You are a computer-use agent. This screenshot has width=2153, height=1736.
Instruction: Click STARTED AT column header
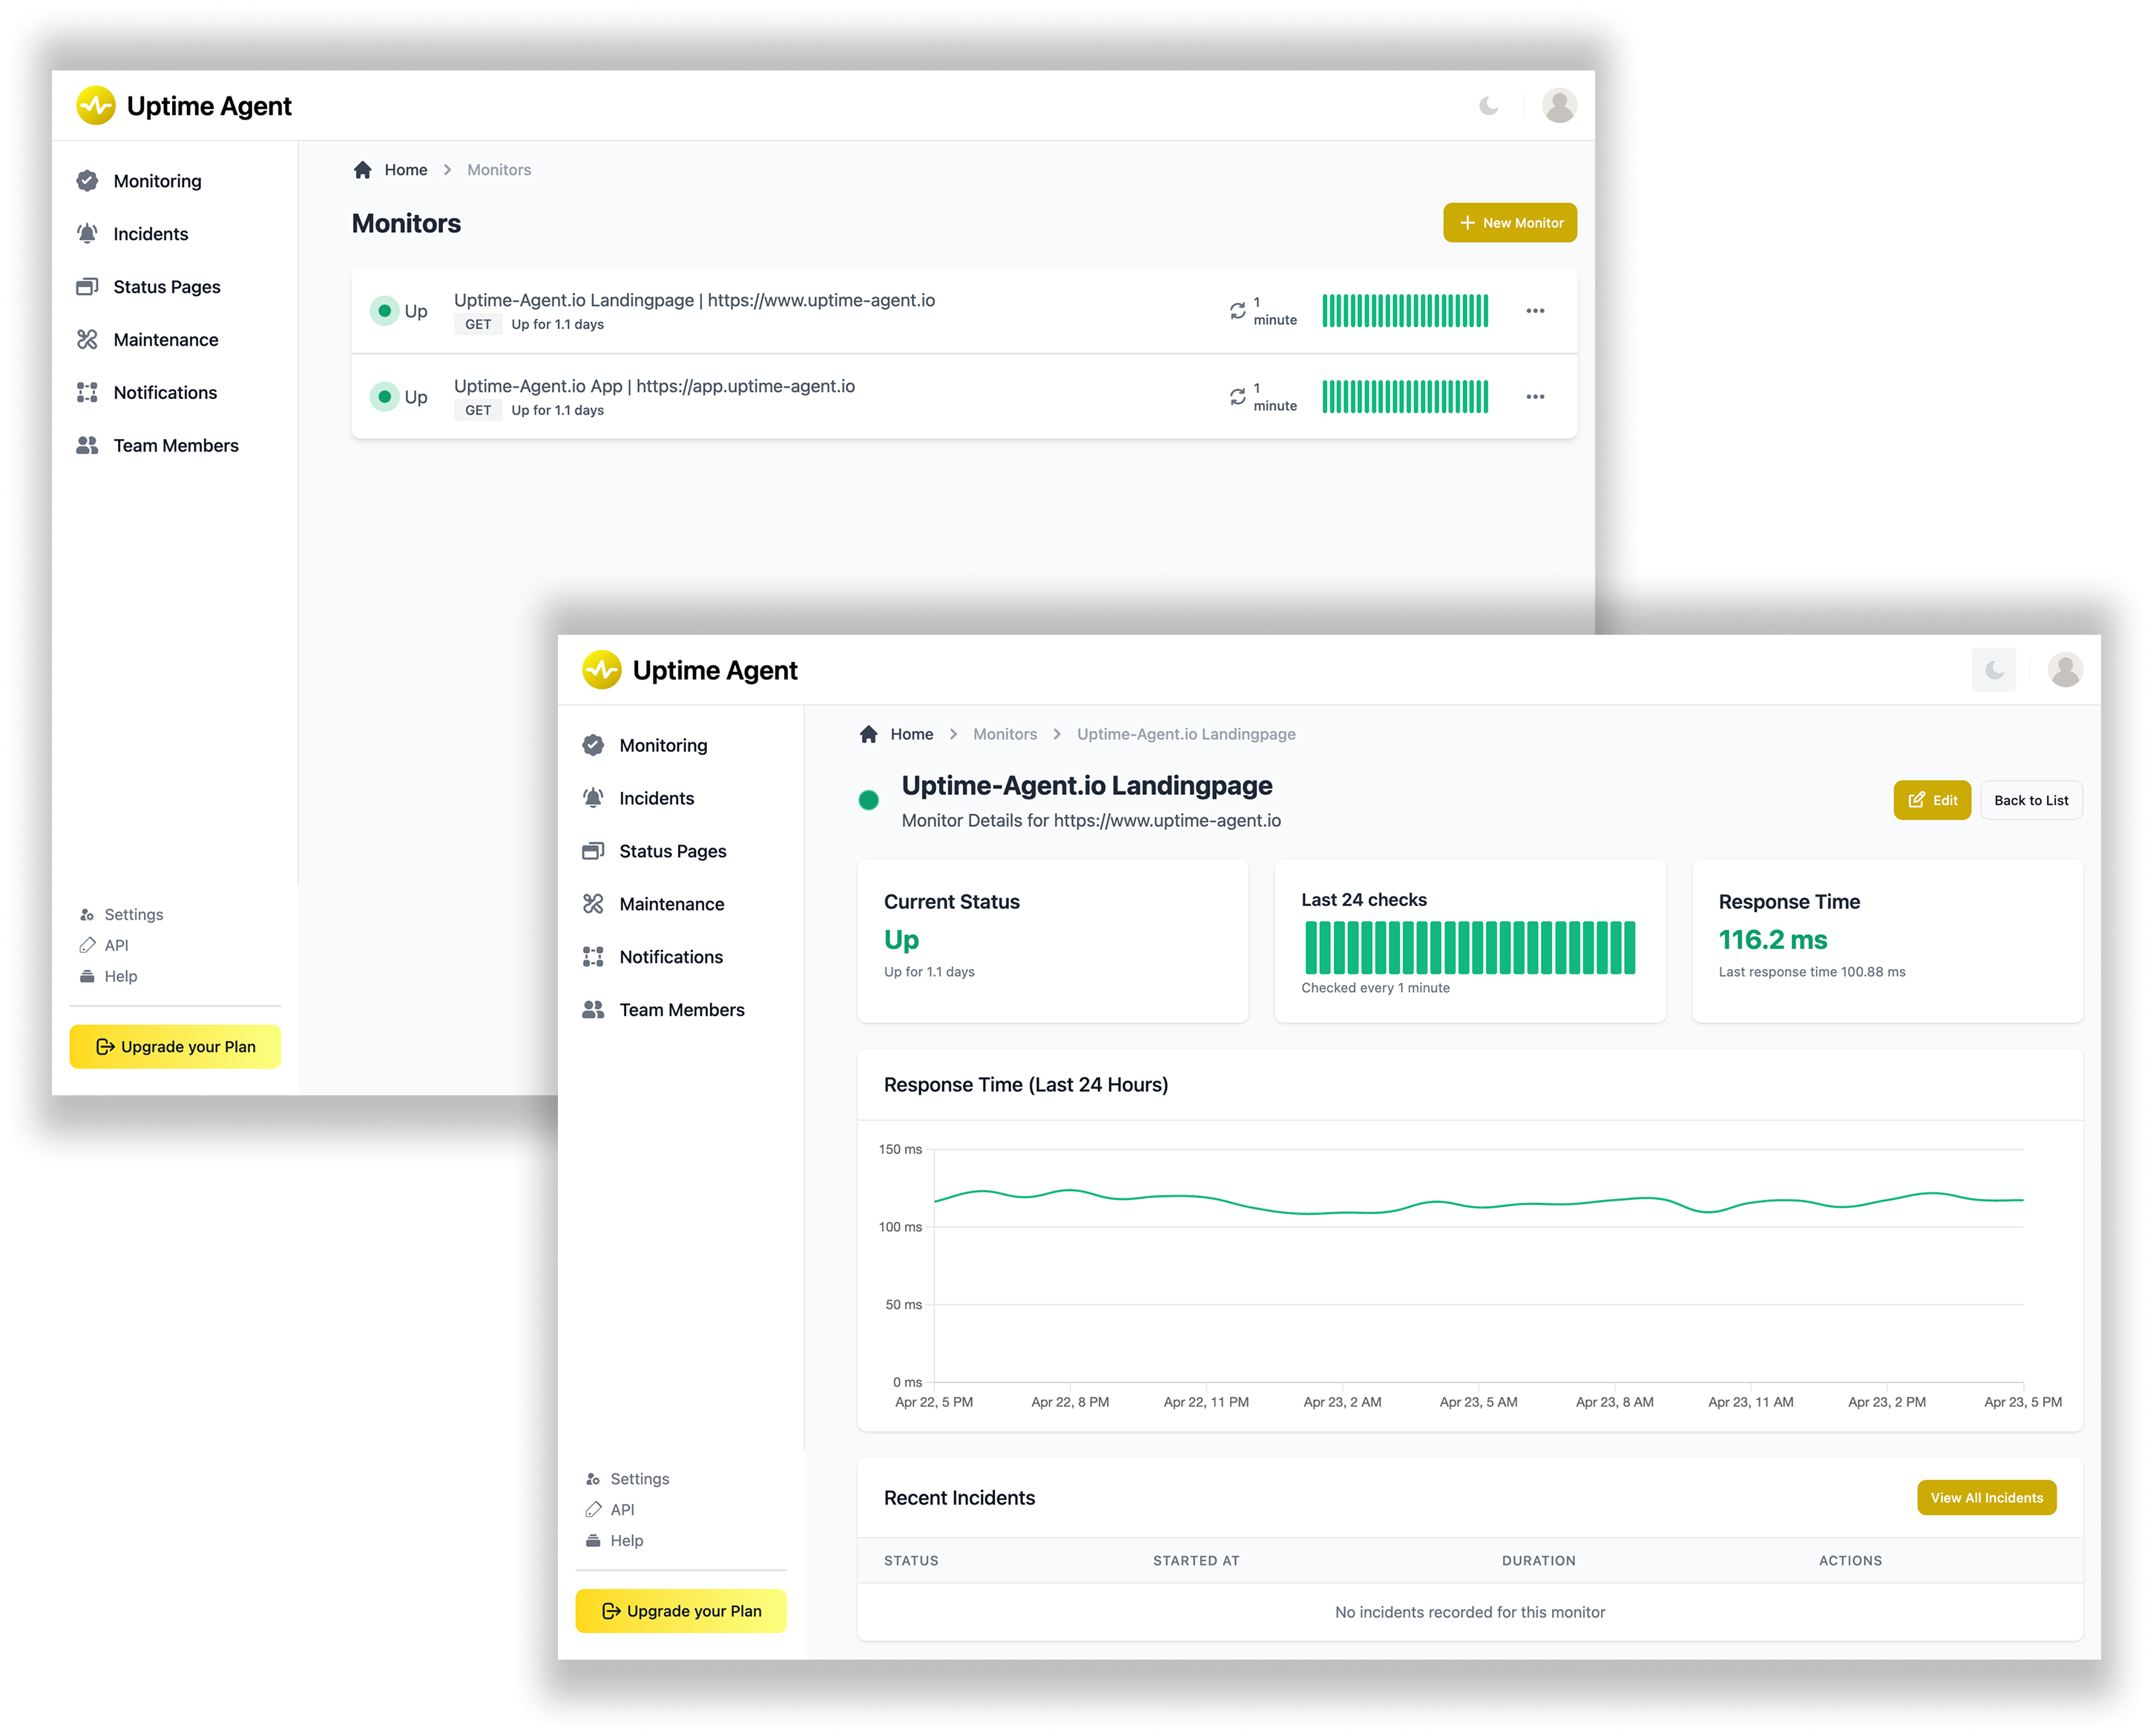[x=1195, y=1560]
